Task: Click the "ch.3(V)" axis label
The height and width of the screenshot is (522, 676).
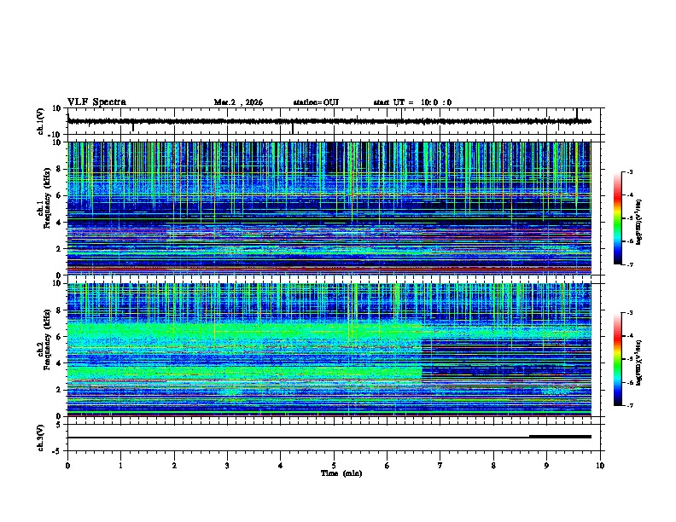Action: click(41, 438)
